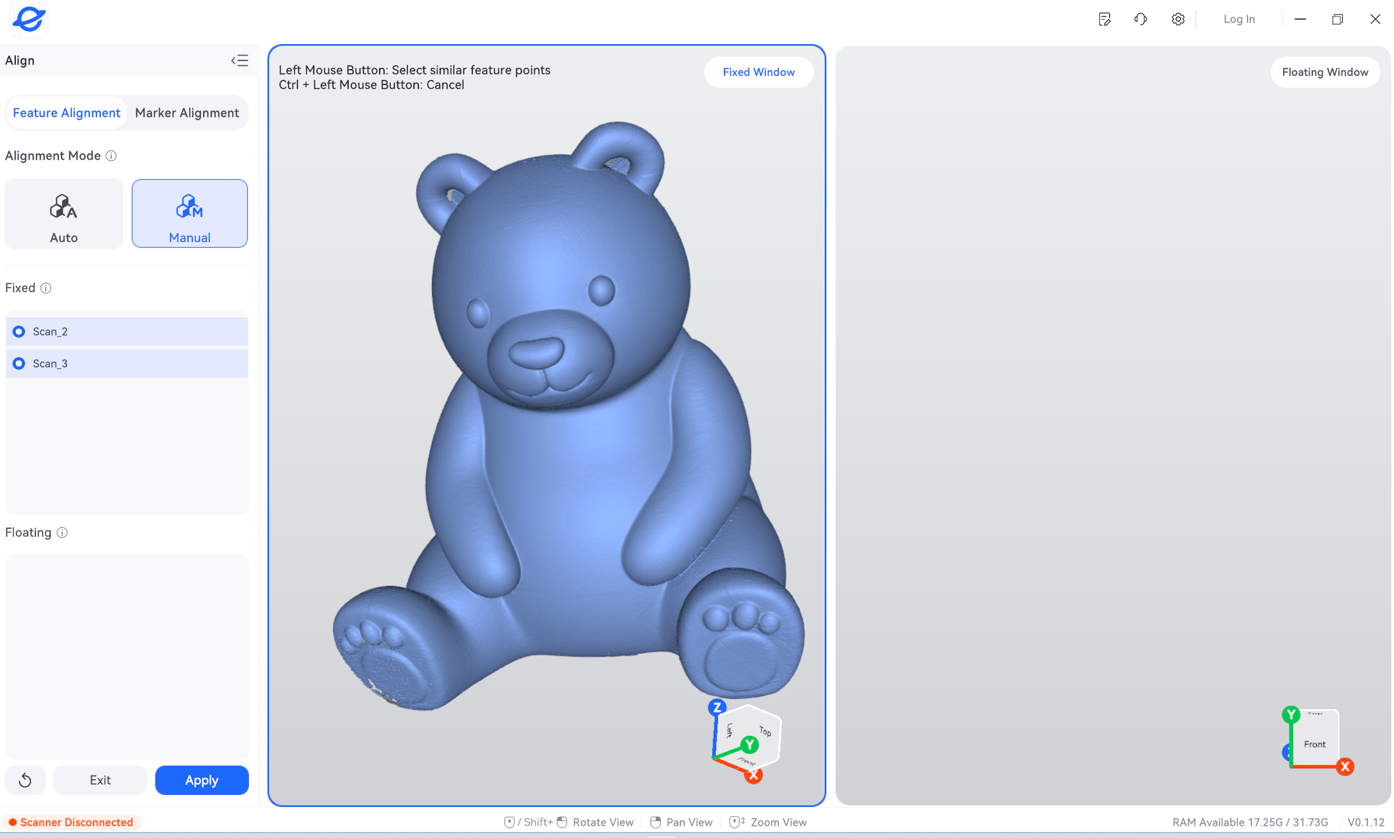This screenshot has height=838, width=1394.
Task: Click Log In link
Action: (1239, 19)
